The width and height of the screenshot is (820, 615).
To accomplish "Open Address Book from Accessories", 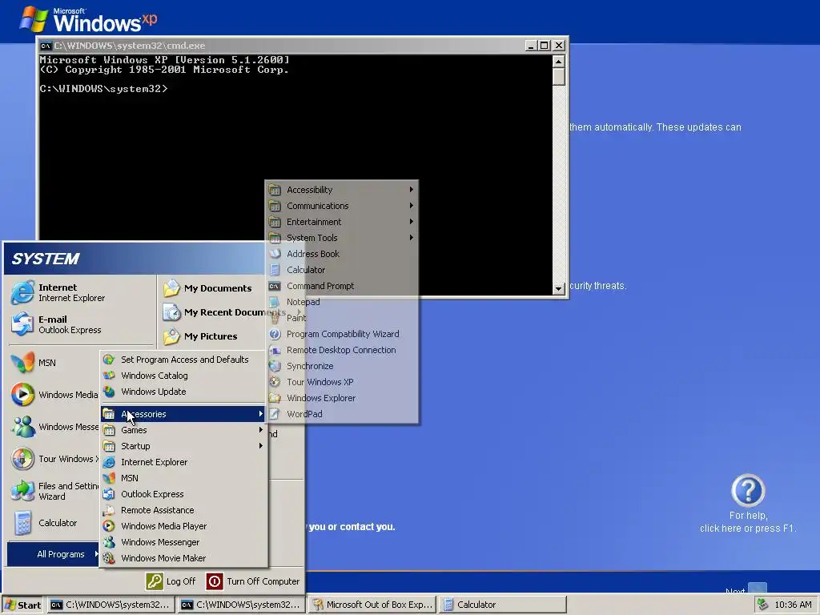I will [342, 254].
